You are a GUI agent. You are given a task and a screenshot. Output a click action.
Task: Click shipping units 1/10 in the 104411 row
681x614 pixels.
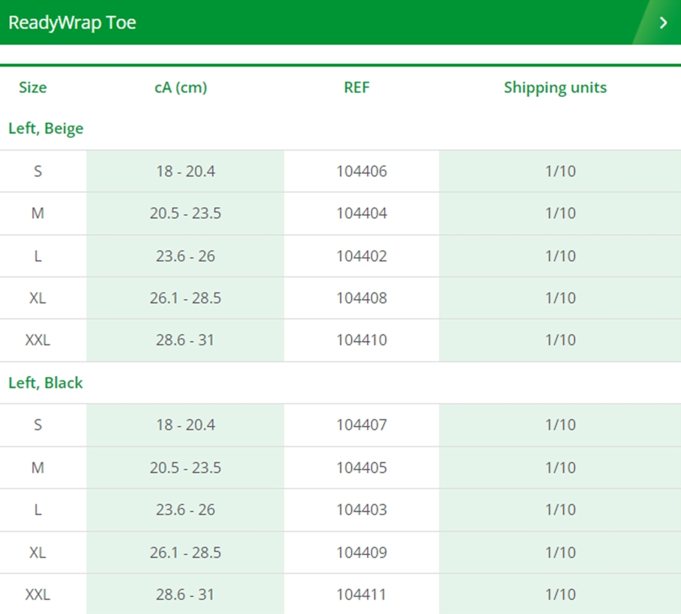(560, 595)
